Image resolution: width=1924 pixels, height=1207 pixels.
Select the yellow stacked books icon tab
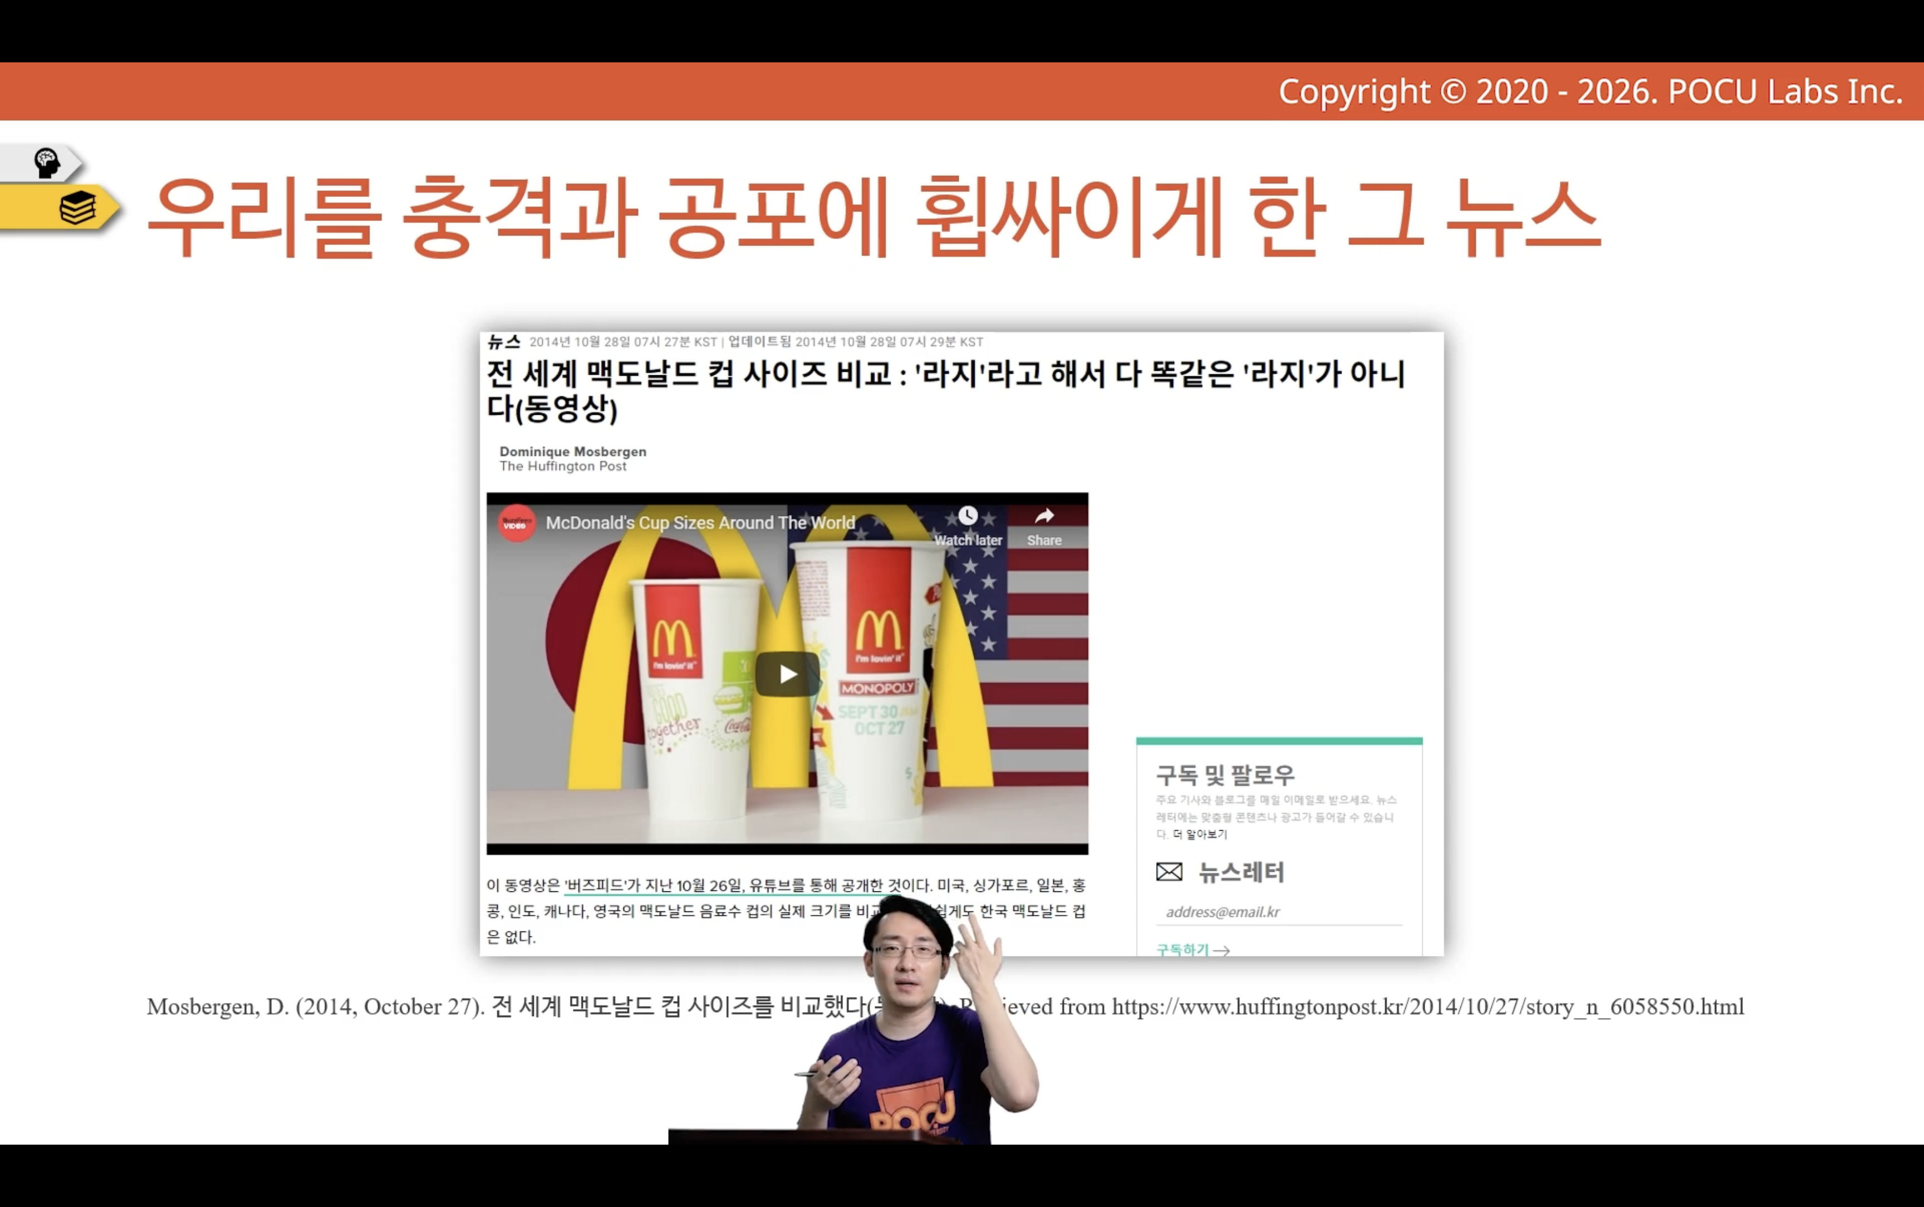61,208
